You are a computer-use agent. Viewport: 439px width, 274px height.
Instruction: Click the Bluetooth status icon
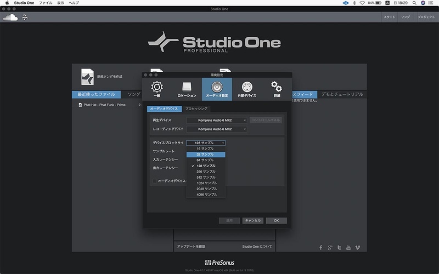pyautogui.click(x=354, y=3)
